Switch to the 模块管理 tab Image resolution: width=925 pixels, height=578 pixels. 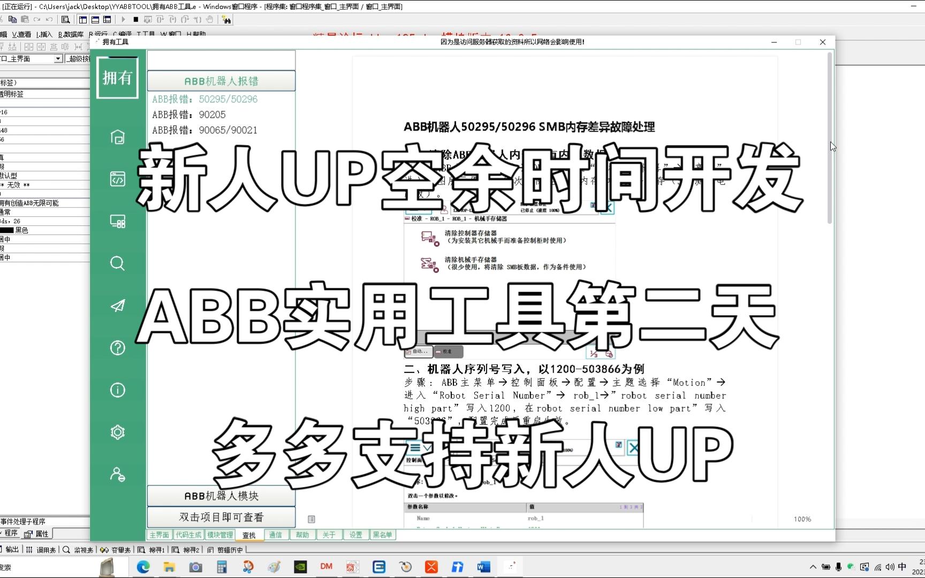point(220,535)
